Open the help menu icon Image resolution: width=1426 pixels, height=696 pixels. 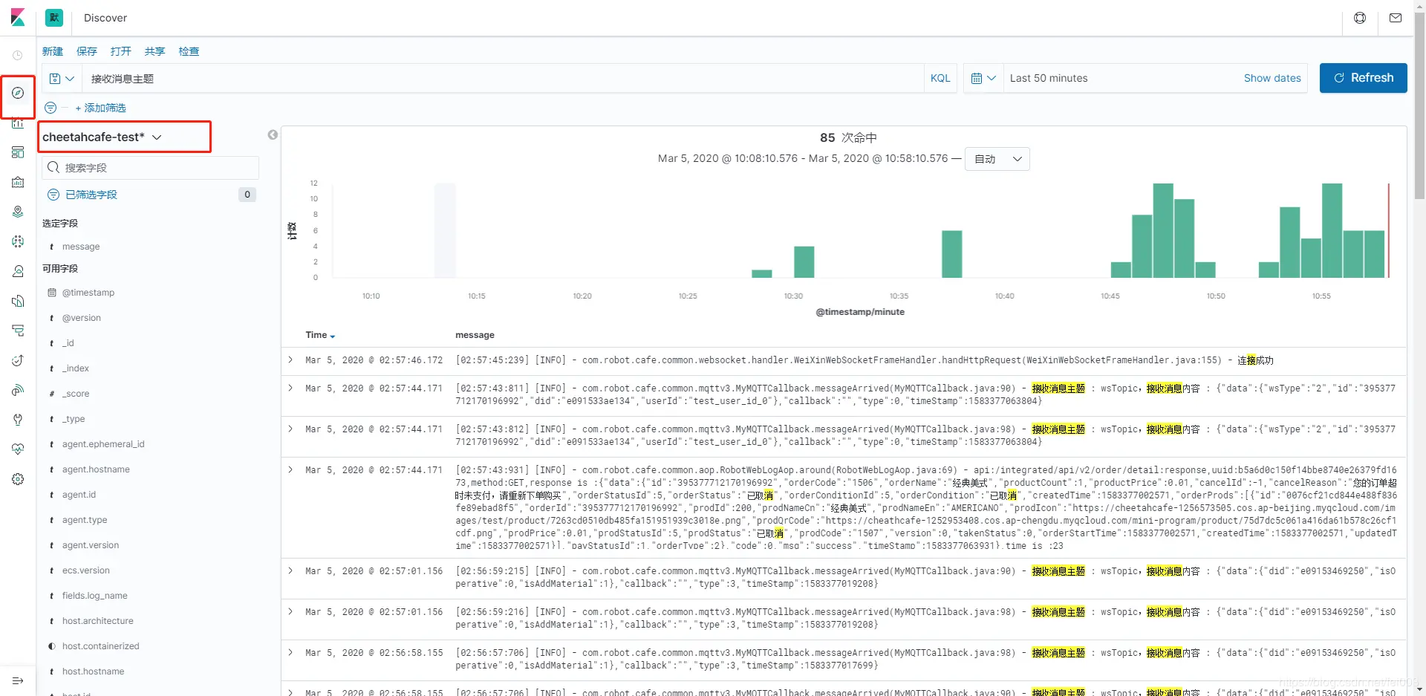click(1360, 18)
